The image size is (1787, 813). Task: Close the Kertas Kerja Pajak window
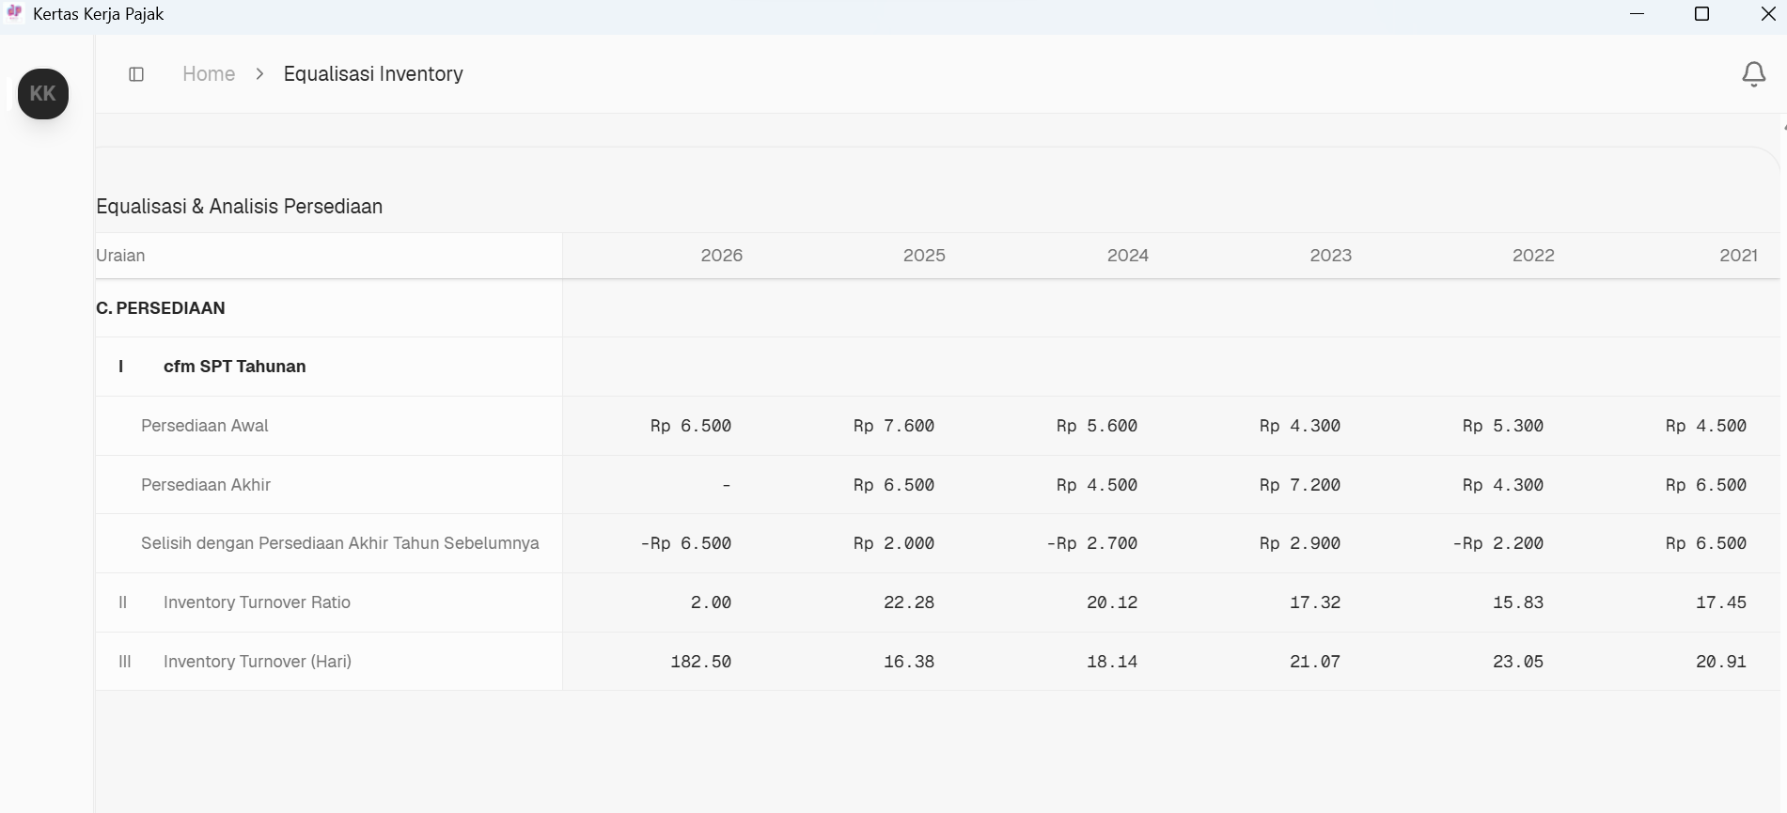pyautogui.click(x=1767, y=14)
